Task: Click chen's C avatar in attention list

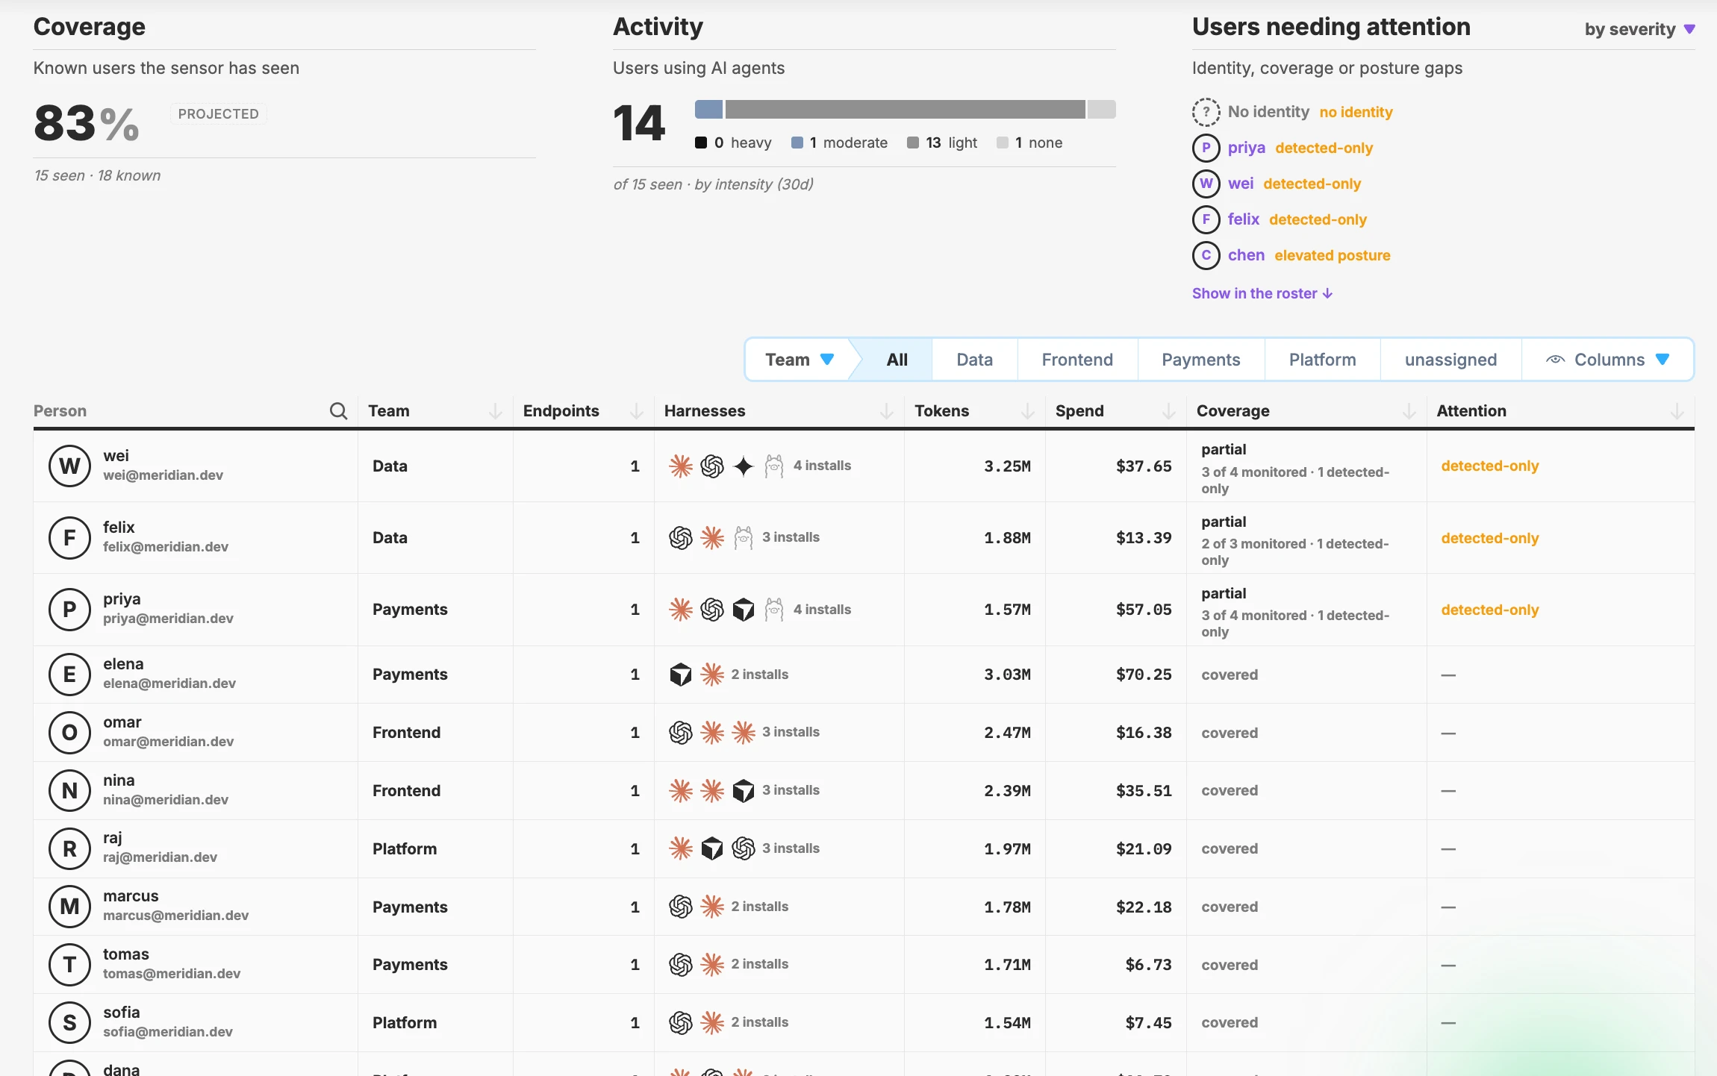Action: [x=1206, y=255]
